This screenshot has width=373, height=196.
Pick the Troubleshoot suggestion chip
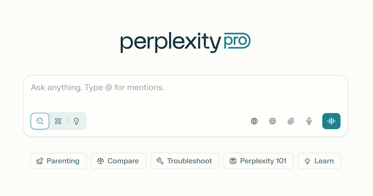coord(185,161)
